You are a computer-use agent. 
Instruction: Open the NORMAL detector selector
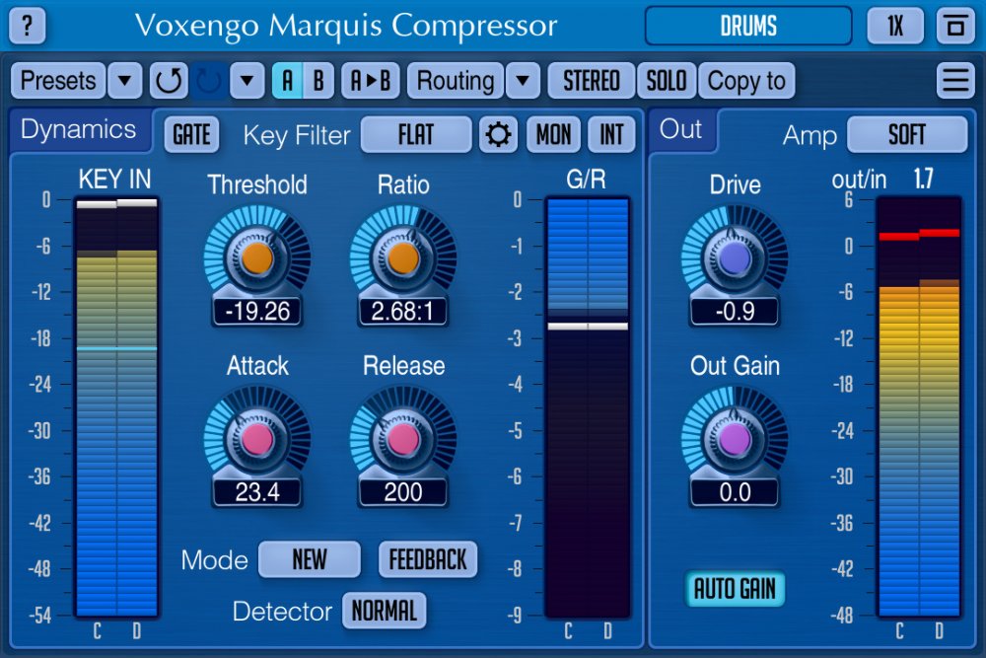click(x=385, y=611)
